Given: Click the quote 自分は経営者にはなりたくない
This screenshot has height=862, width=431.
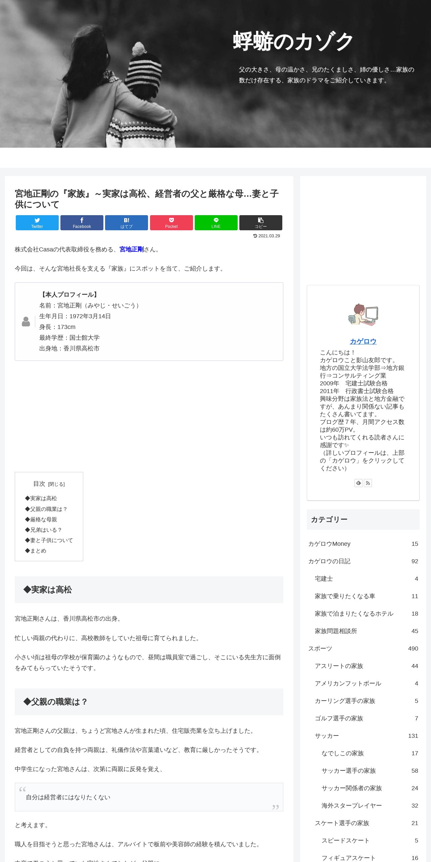Looking at the screenshot, I should click(x=68, y=797).
